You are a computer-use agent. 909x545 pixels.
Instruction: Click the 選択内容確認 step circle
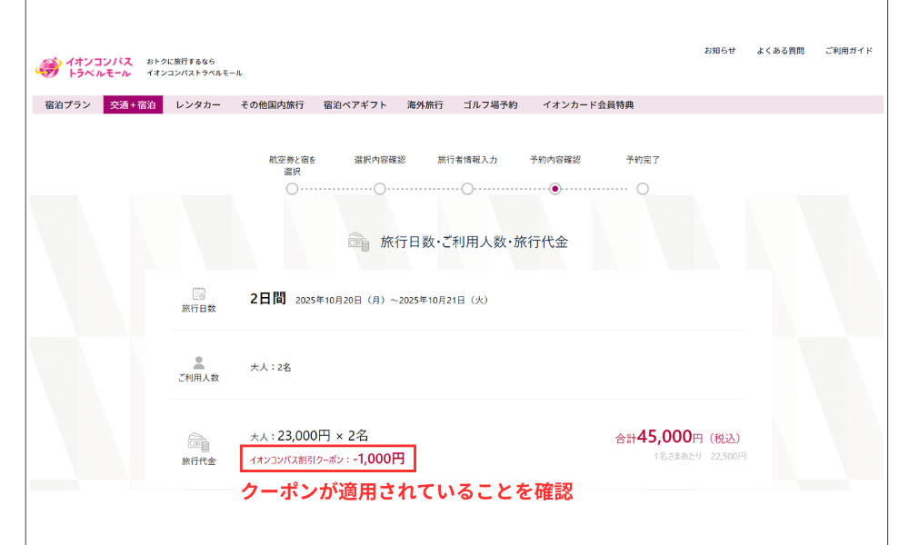point(380,189)
